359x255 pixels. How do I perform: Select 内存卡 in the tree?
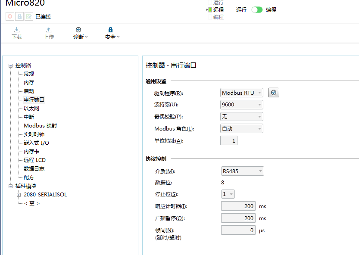click(31, 151)
